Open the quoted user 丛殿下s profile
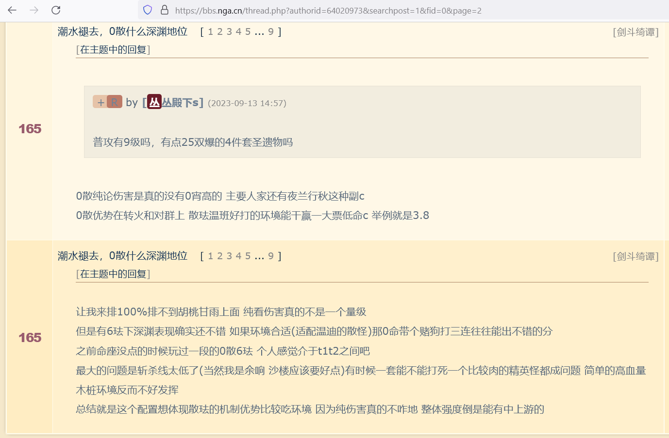This screenshot has width=669, height=438. point(180,103)
